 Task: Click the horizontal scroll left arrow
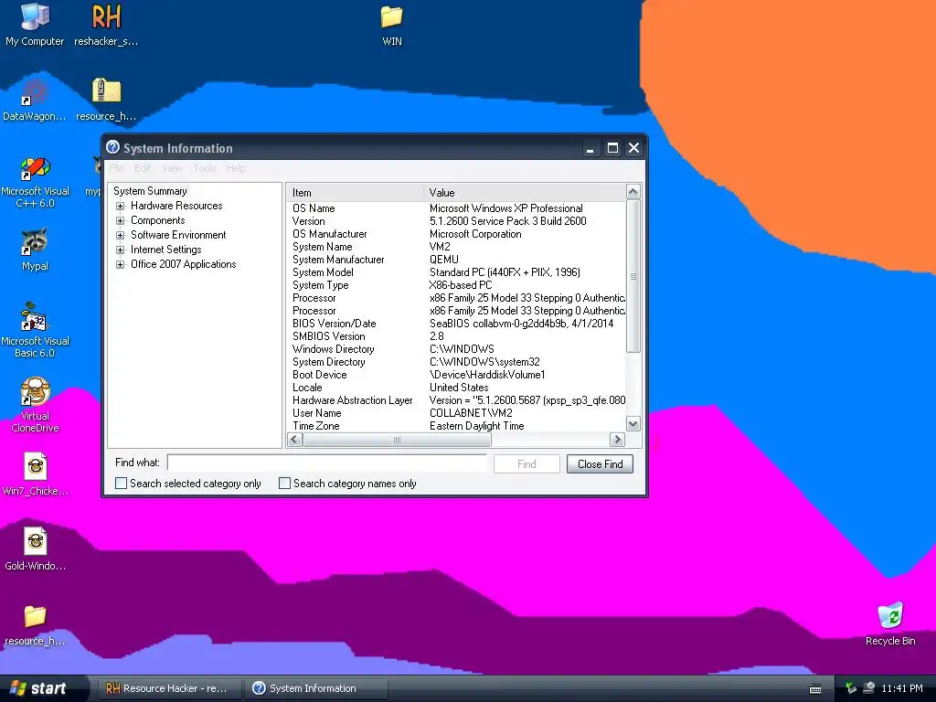[x=294, y=440]
